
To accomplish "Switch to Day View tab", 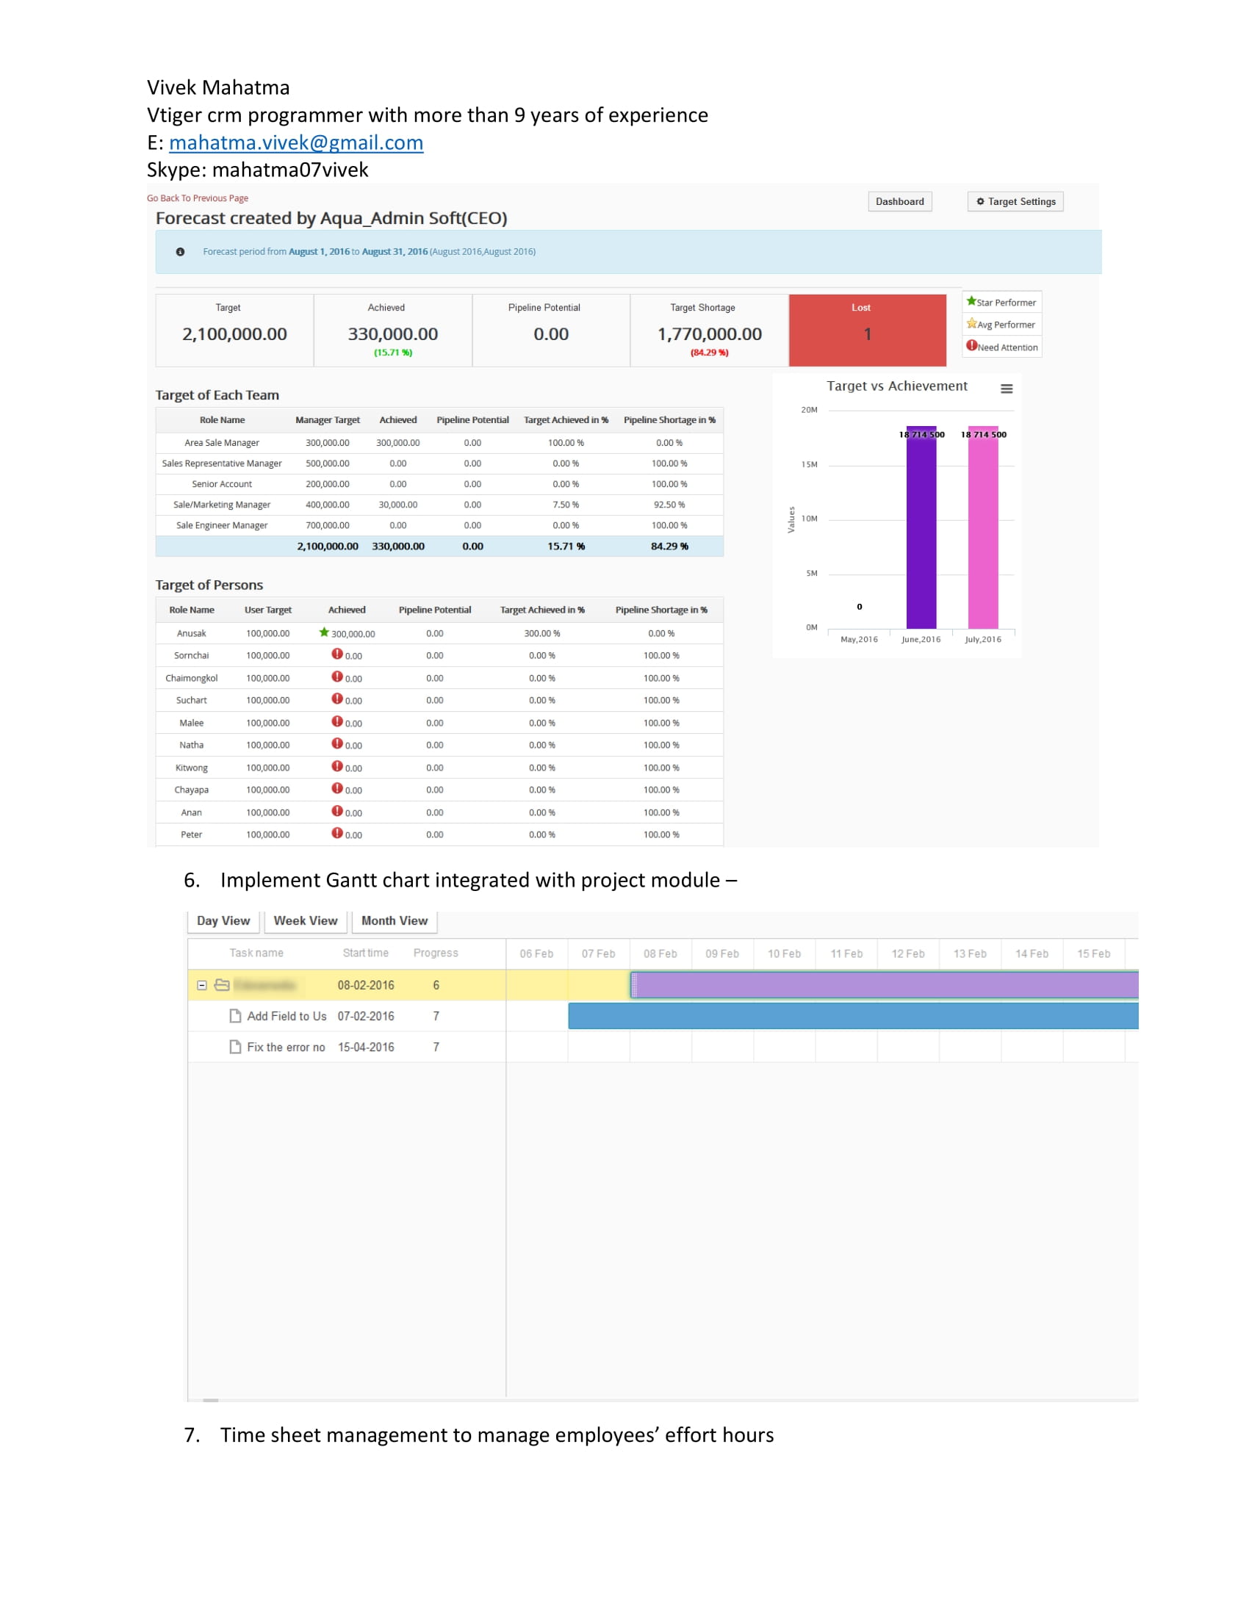I will tap(223, 920).
